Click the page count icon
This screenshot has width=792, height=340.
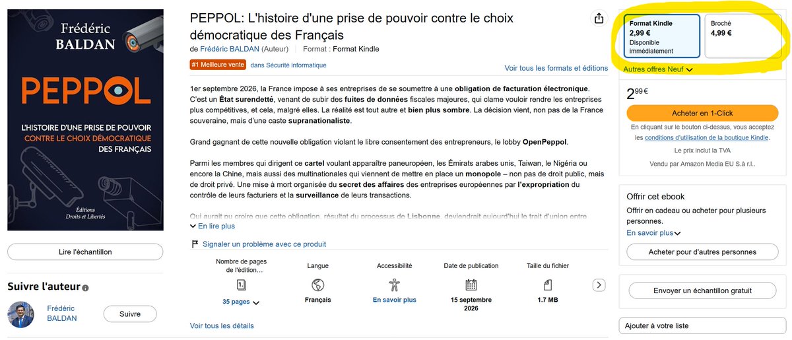coord(241,285)
